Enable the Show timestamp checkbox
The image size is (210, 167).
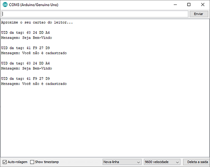coord(32,162)
